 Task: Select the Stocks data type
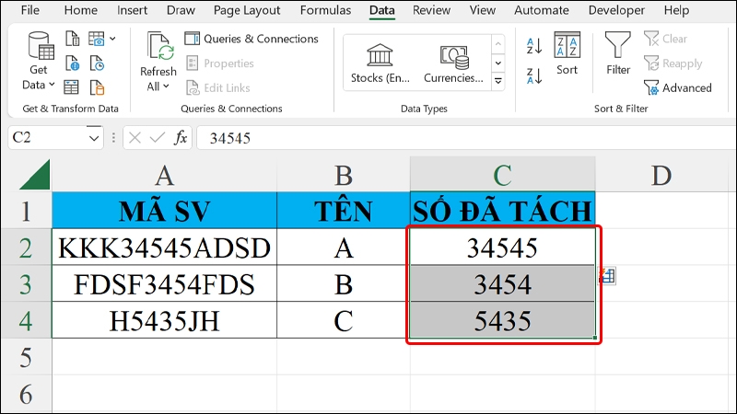380,63
